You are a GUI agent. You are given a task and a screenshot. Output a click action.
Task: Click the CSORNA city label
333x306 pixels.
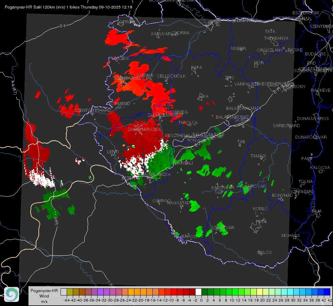point(181,33)
